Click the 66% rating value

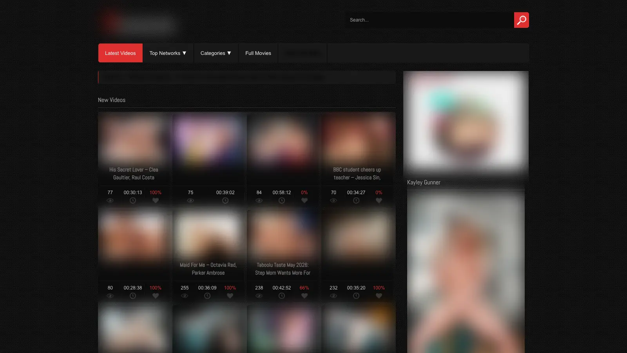point(304,288)
